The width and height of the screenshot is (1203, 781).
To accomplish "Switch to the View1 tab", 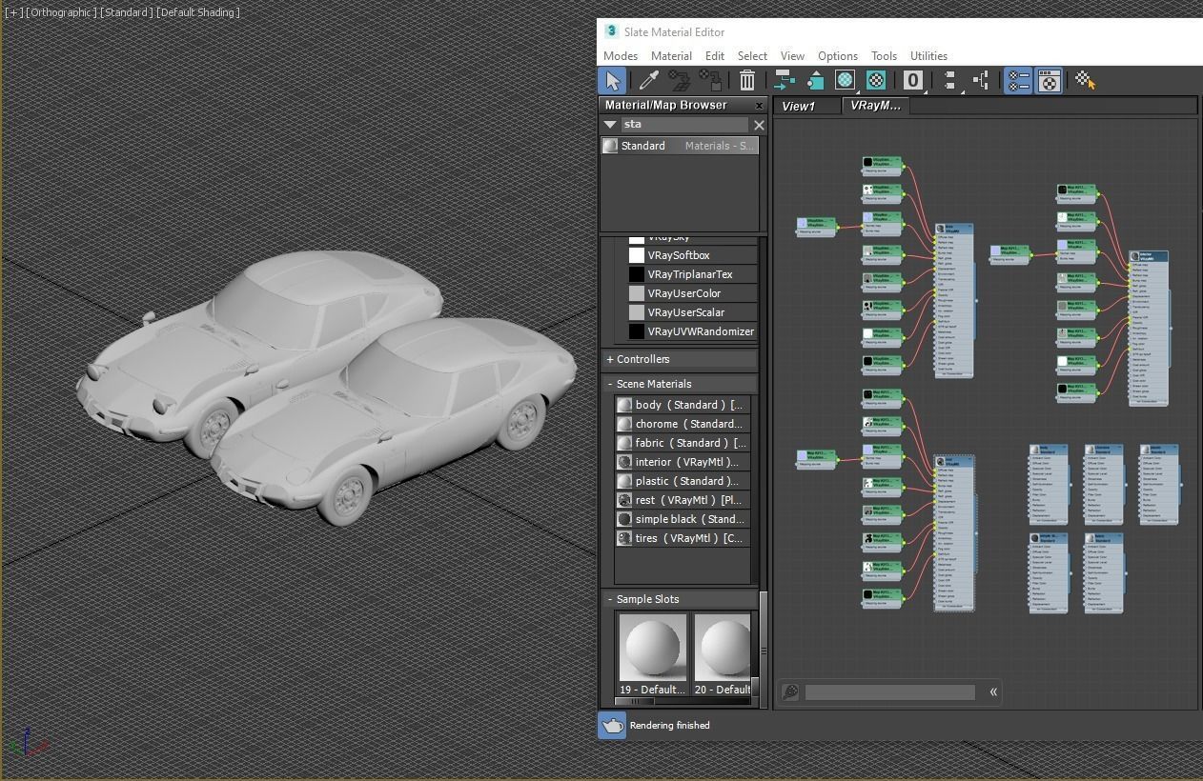I will click(806, 106).
